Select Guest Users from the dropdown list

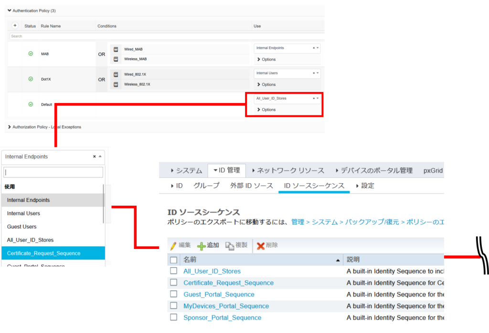(22, 227)
